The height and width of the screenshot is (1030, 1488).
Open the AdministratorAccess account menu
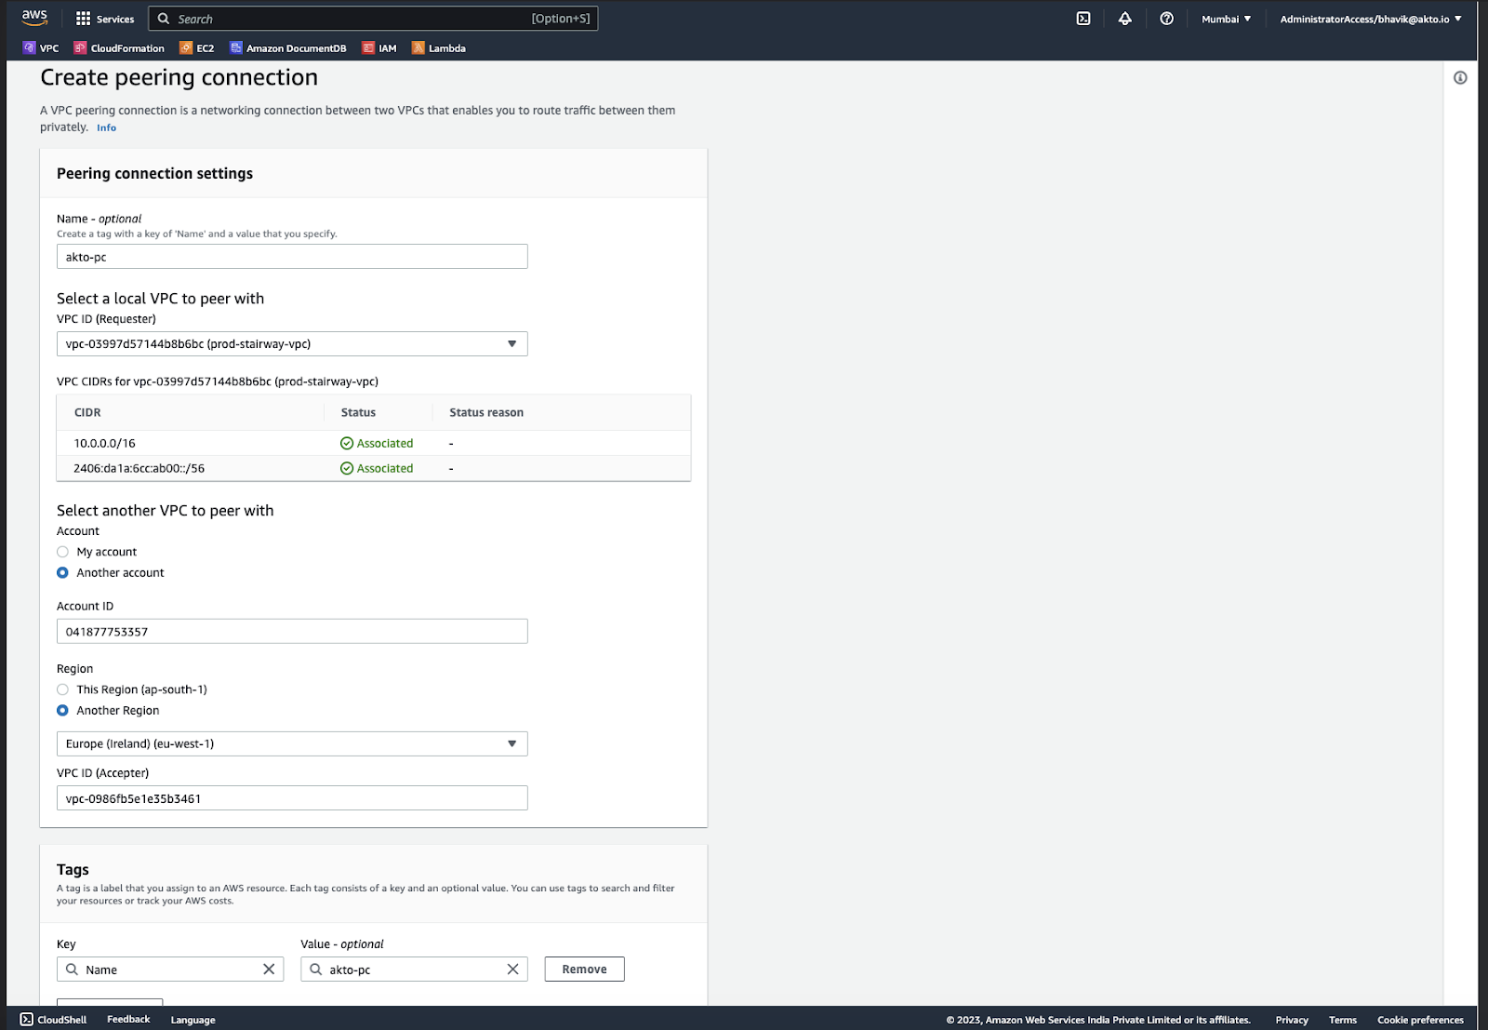(1370, 19)
